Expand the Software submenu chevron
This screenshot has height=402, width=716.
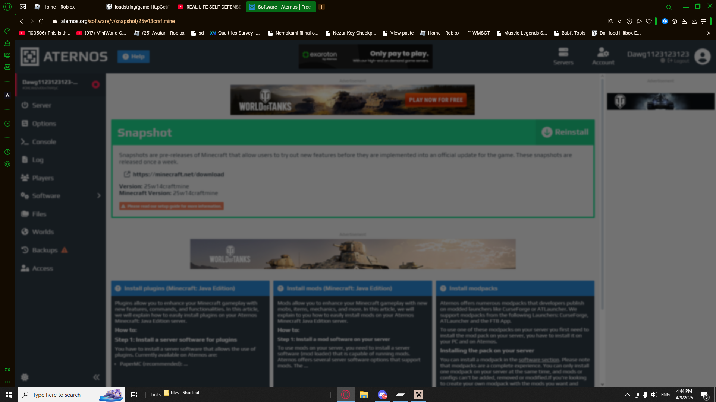click(x=99, y=196)
